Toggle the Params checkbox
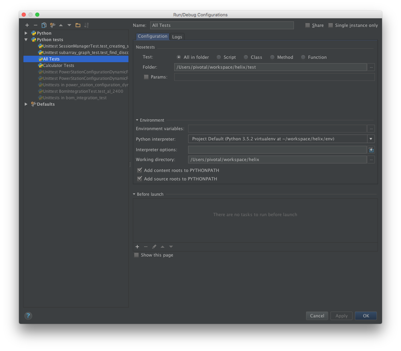This screenshot has height=351, width=401. coord(146,77)
